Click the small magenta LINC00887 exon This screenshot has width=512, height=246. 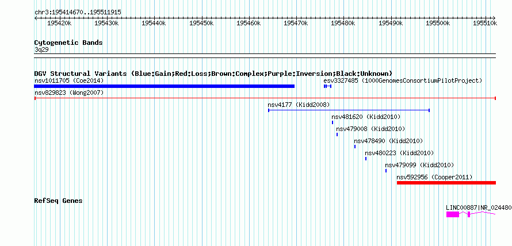469,214
